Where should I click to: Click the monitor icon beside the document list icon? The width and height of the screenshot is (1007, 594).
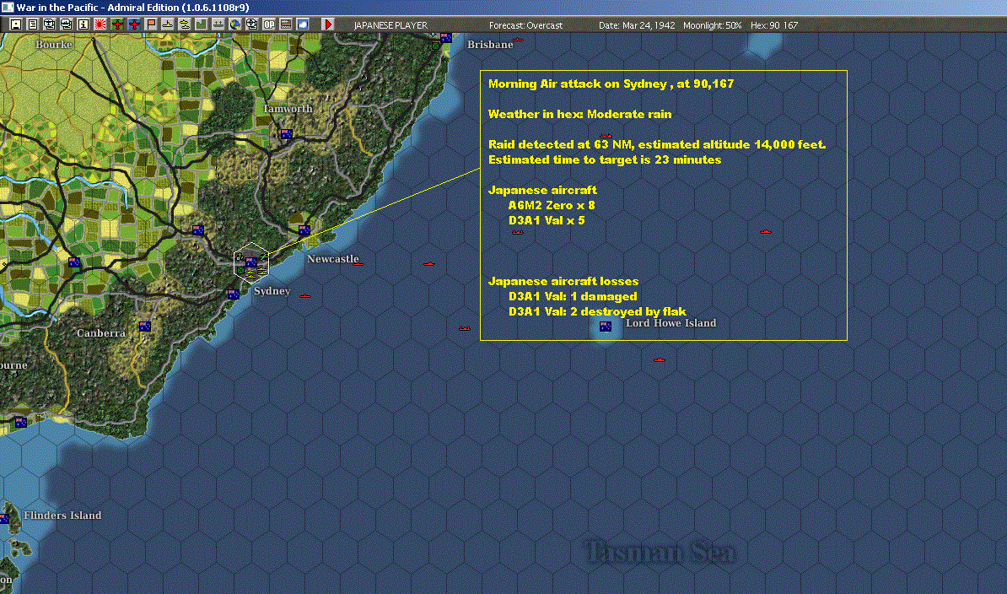50,24
